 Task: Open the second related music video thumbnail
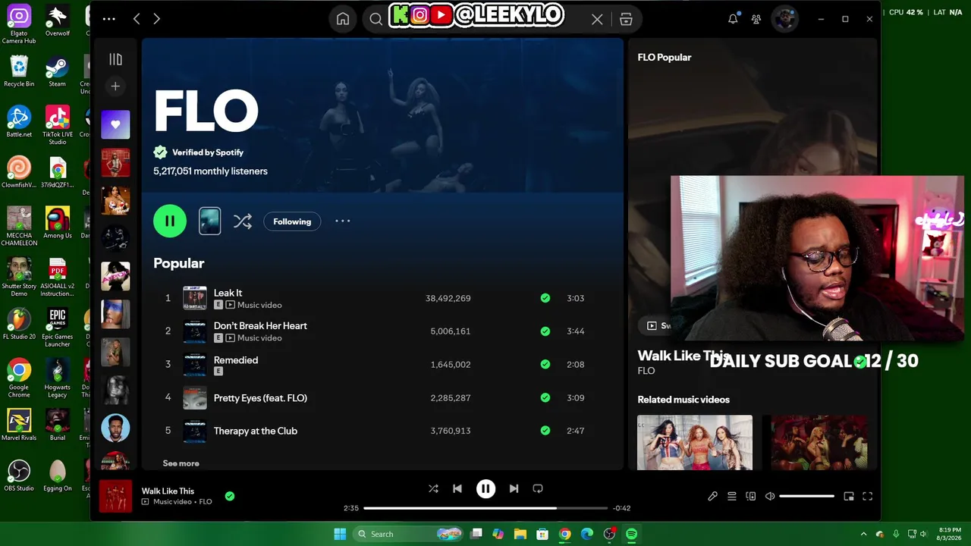[819, 443]
